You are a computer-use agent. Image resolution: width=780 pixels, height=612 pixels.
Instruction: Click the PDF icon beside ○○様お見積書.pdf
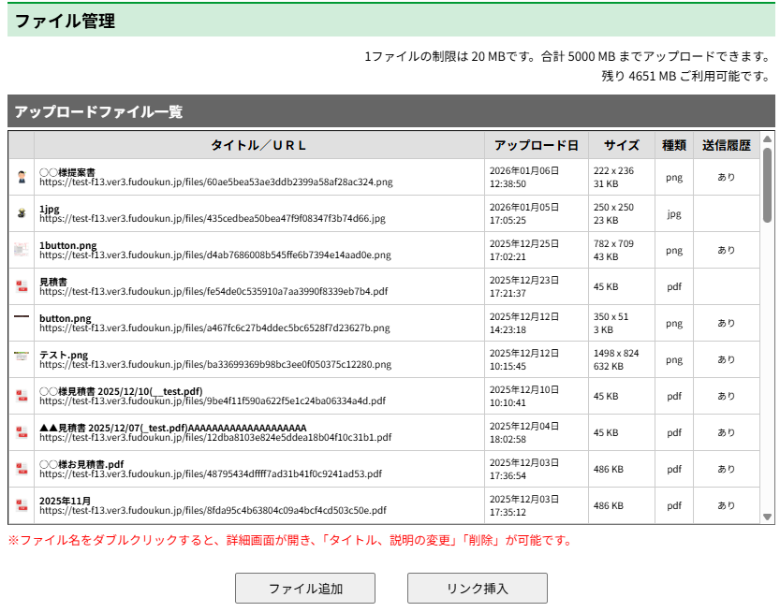pyautogui.click(x=22, y=469)
